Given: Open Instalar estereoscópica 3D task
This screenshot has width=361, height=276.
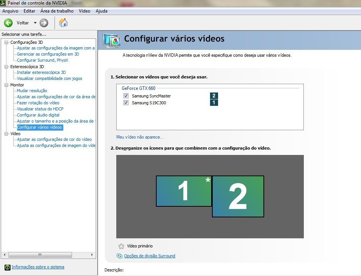Looking at the screenshot, I should (41, 72).
